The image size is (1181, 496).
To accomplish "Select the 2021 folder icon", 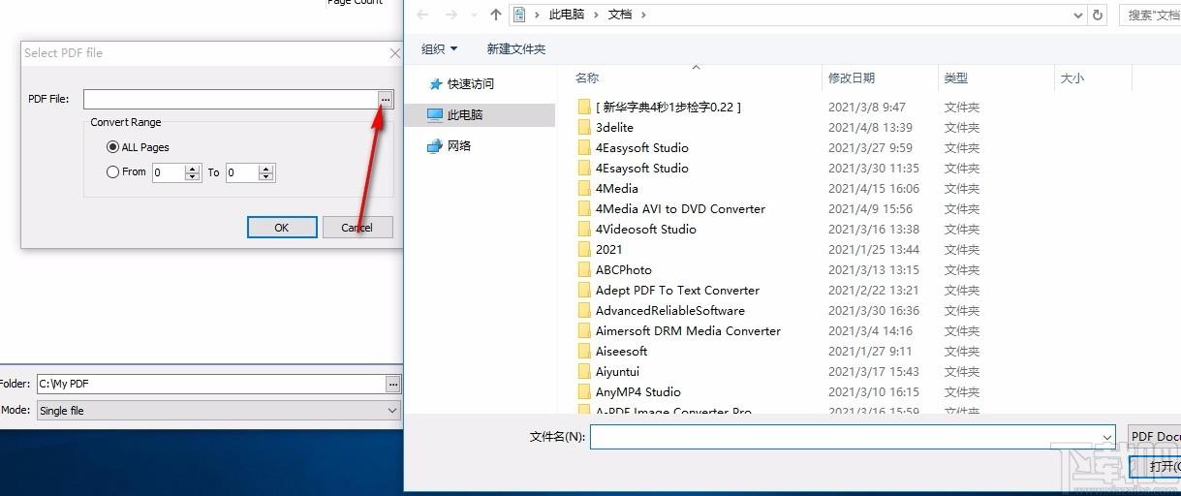I will pyautogui.click(x=584, y=249).
